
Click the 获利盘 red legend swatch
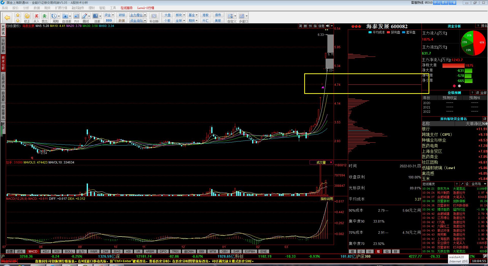(x=388, y=32)
